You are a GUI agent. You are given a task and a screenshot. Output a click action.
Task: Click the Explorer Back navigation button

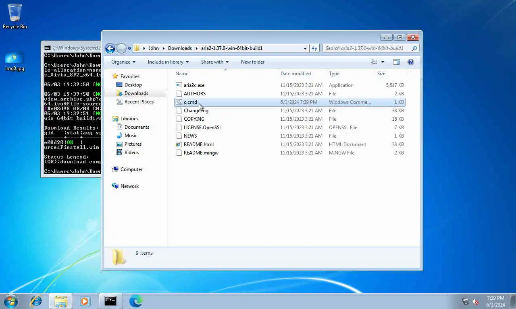coord(110,48)
